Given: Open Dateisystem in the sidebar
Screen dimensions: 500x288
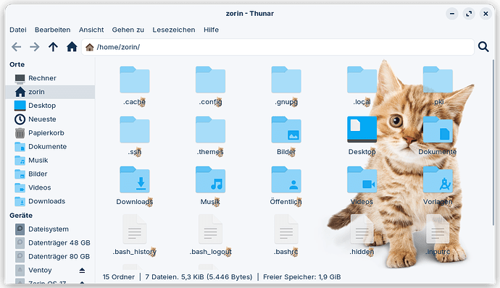Looking at the screenshot, I should [x=50, y=229].
